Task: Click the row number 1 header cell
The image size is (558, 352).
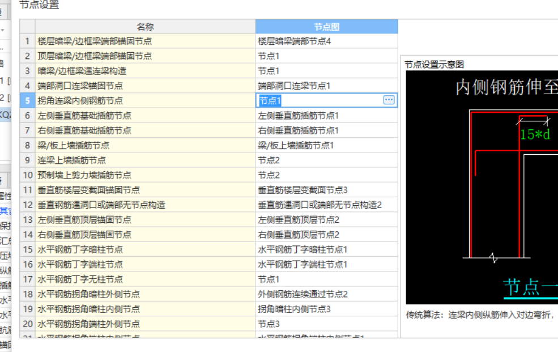Action: (x=27, y=41)
